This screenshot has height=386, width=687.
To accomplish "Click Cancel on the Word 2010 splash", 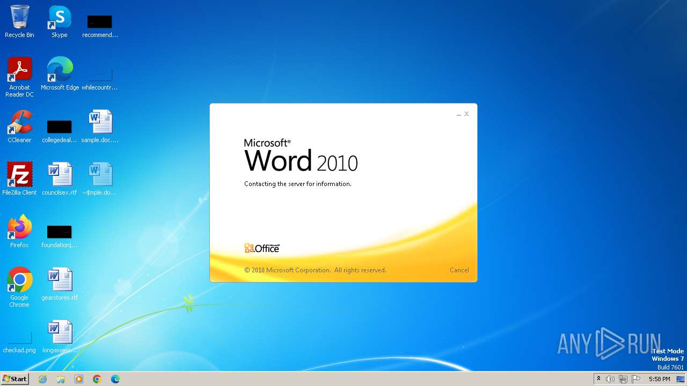I will (x=459, y=270).
